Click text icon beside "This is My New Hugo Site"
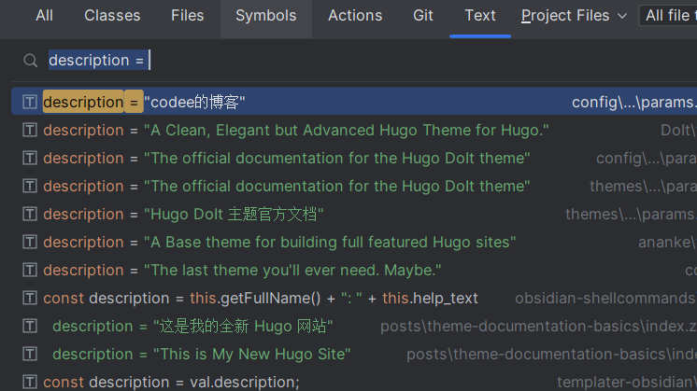The image size is (697, 391). 29,354
